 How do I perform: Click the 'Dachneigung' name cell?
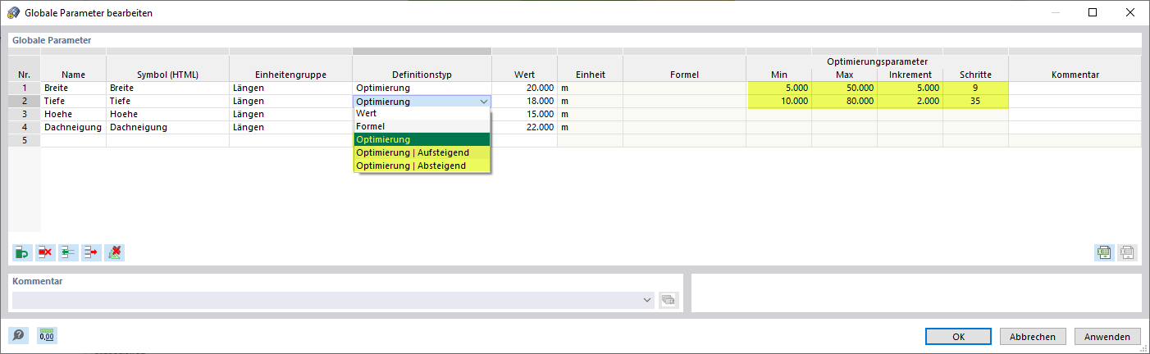coord(73,127)
